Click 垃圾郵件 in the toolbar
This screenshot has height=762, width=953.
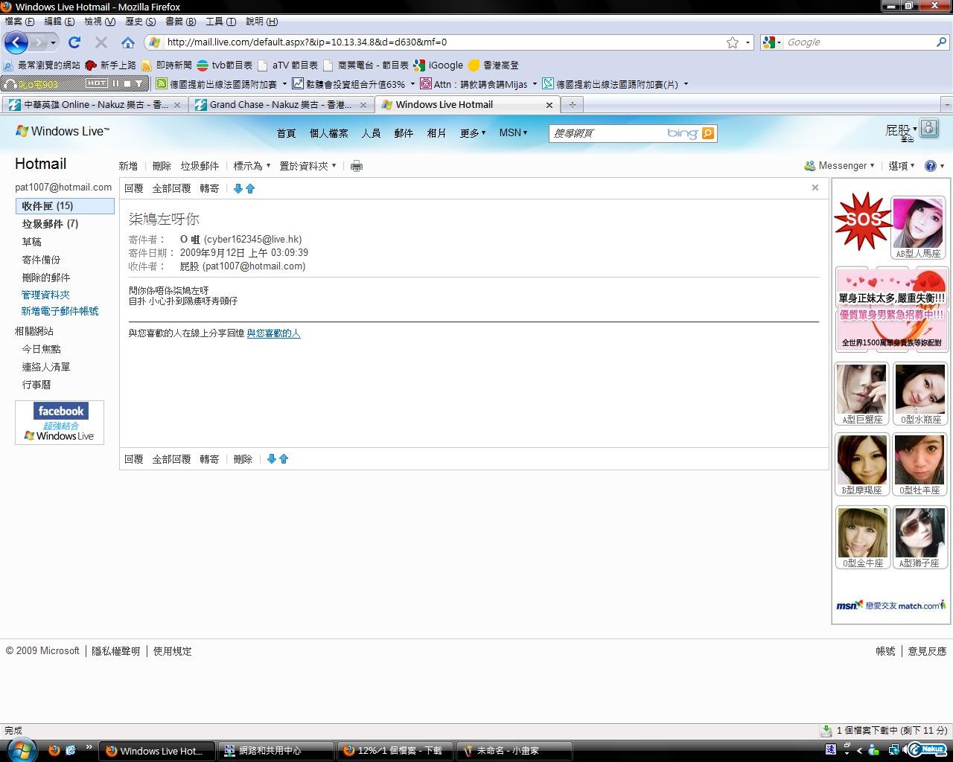pyautogui.click(x=200, y=166)
